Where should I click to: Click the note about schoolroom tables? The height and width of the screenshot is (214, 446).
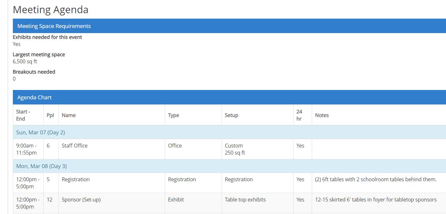pyautogui.click(x=376, y=179)
